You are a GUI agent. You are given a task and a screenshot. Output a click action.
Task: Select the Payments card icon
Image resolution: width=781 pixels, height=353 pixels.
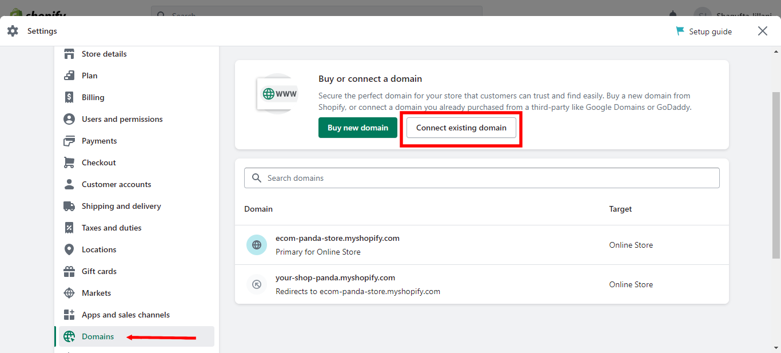[x=69, y=141]
